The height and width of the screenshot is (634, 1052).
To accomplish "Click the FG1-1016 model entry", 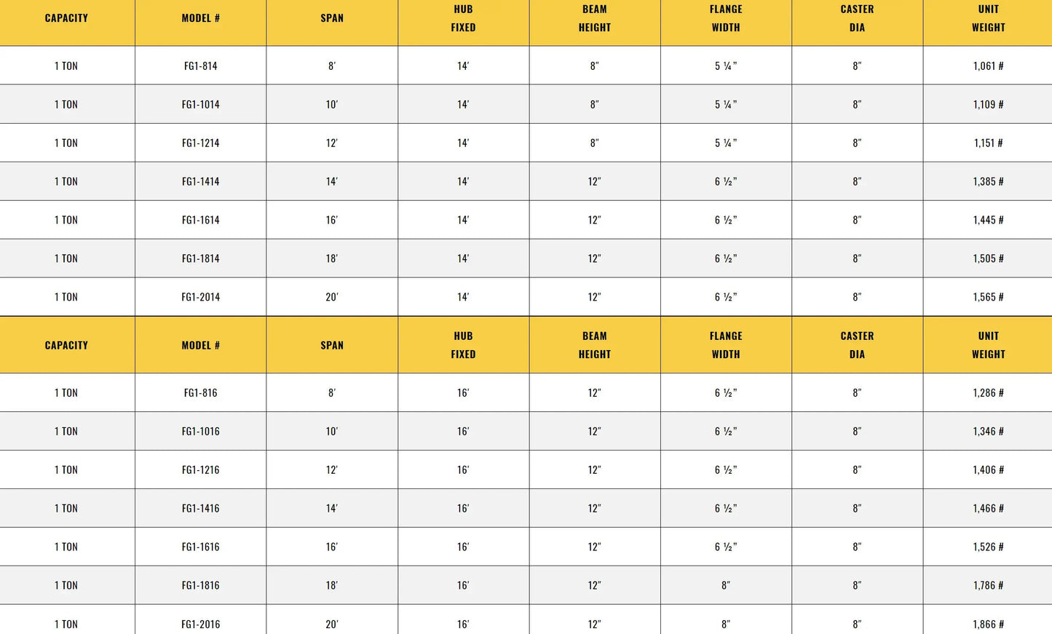I will coord(200,432).
